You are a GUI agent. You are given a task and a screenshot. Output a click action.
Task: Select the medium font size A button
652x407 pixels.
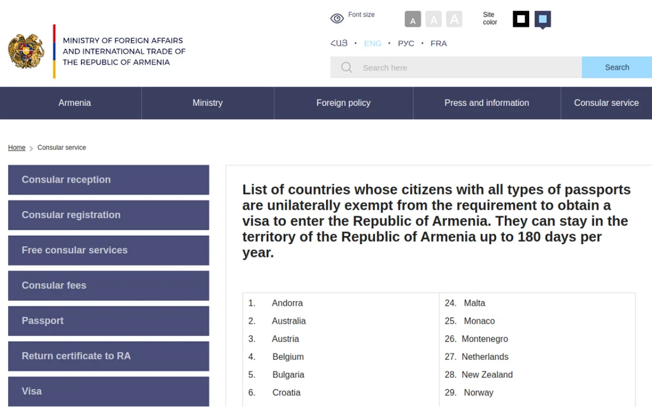(x=433, y=19)
